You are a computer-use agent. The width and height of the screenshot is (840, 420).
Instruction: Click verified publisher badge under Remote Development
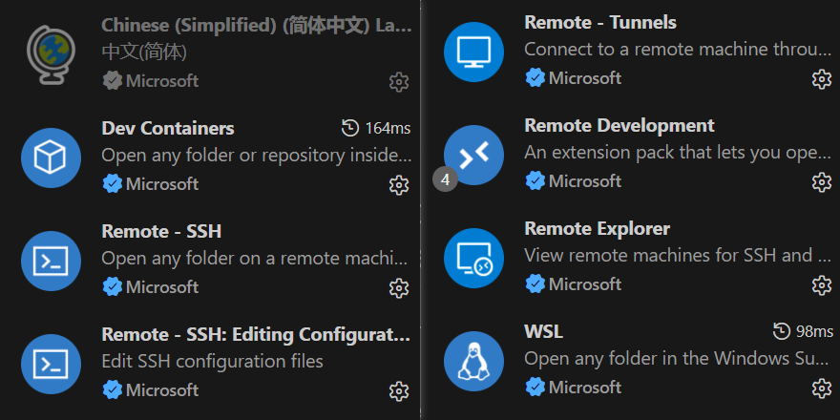[x=535, y=180]
